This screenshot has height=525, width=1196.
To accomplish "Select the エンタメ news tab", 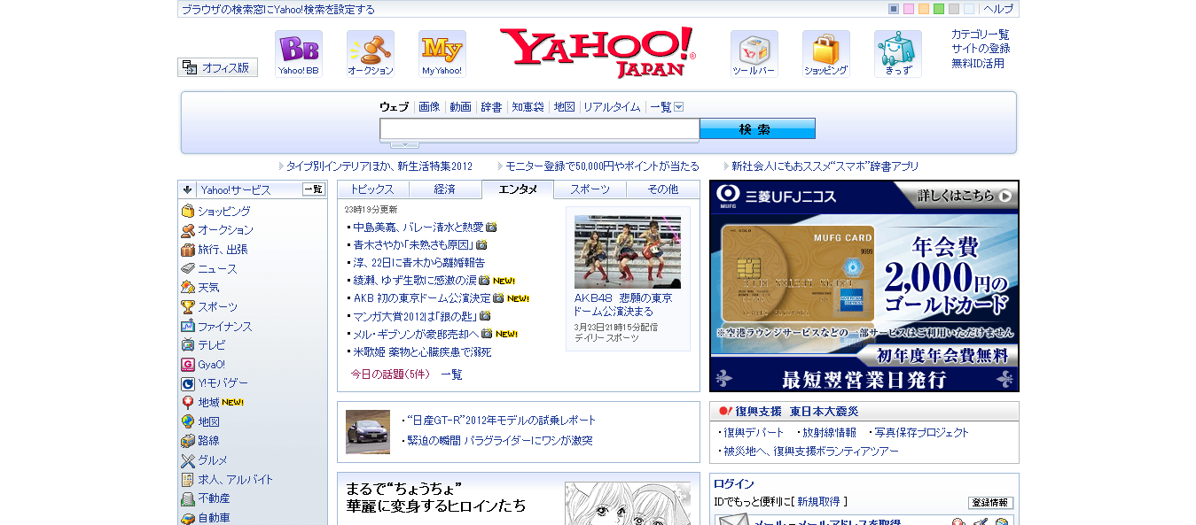I will click(x=518, y=189).
